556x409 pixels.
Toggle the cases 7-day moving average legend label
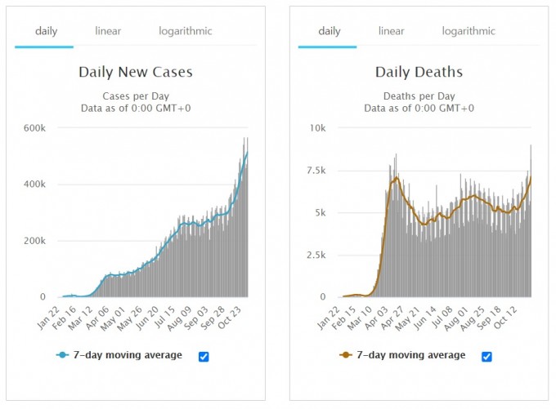[128, 355]
